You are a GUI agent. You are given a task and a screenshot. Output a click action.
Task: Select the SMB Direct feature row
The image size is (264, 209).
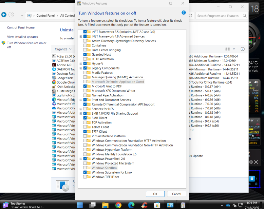click(99, 118)
